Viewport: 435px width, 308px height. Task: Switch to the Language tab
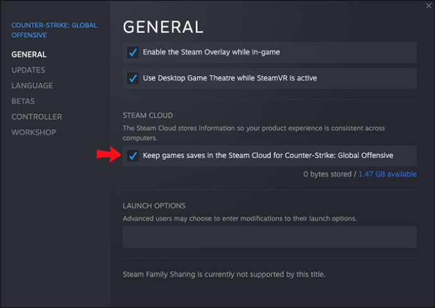pos(32,86)
